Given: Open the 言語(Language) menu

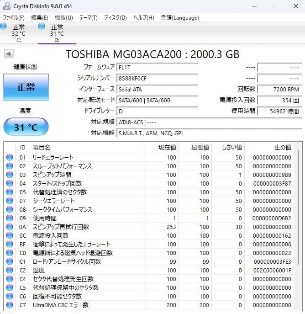Looking at the screenshot, I should click(180, 18).
